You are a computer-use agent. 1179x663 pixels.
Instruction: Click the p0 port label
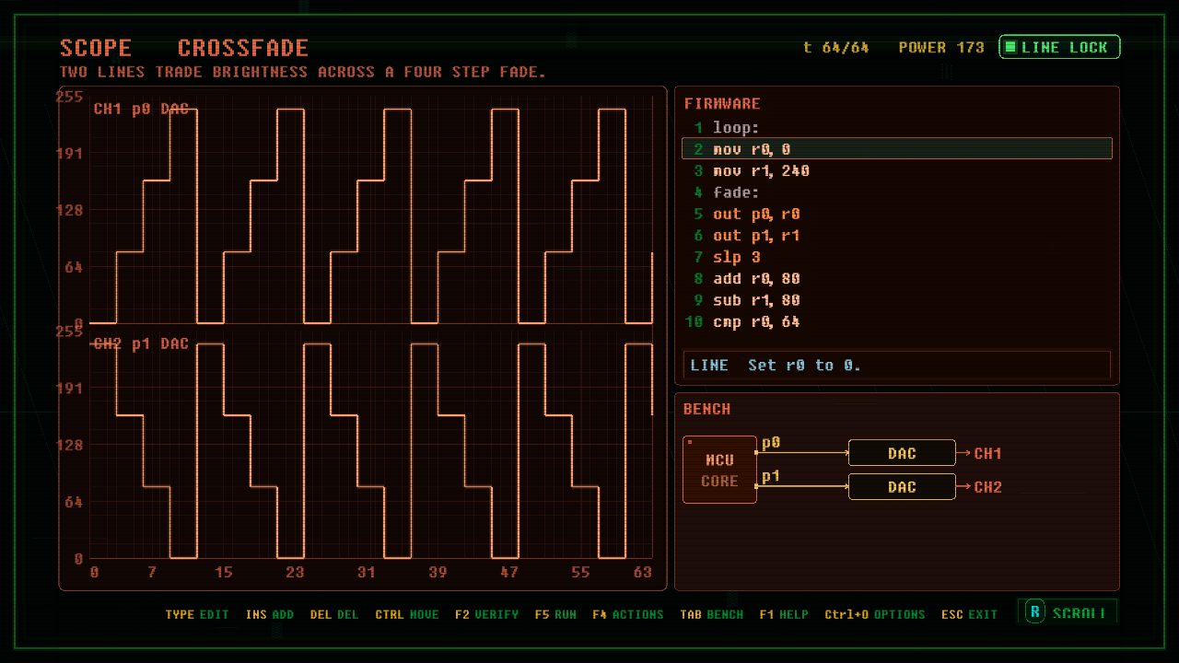771,443
